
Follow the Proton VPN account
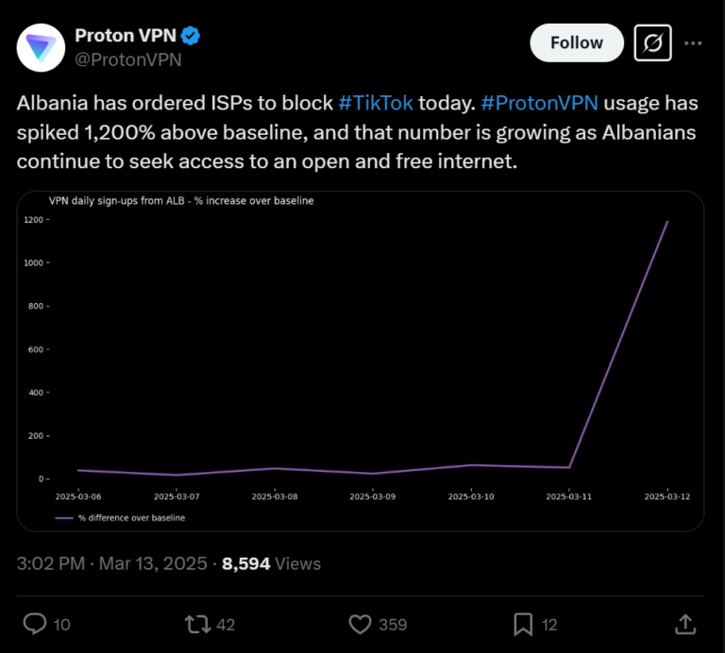click(577, 43)
